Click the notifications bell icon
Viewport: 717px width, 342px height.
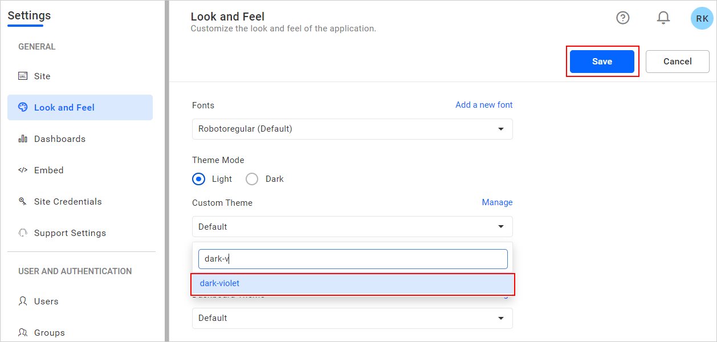tap(663, 18)
